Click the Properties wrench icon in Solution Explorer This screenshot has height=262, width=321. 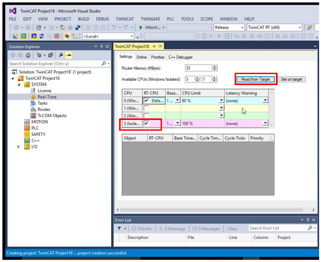tap(61, 55)
